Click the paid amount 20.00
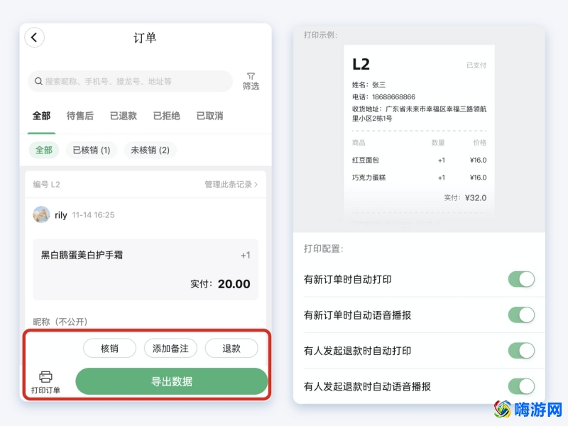Screen dimensions: 568x426 click(234, 283)
